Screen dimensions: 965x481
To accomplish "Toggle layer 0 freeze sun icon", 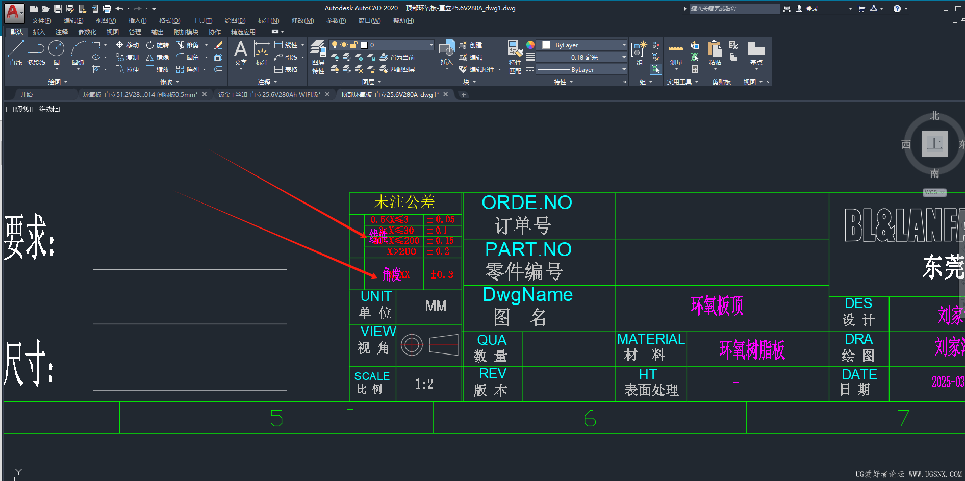I will (x=344, y=45).
